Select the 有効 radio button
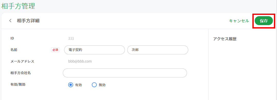277x100 pixels. [71, 85]
